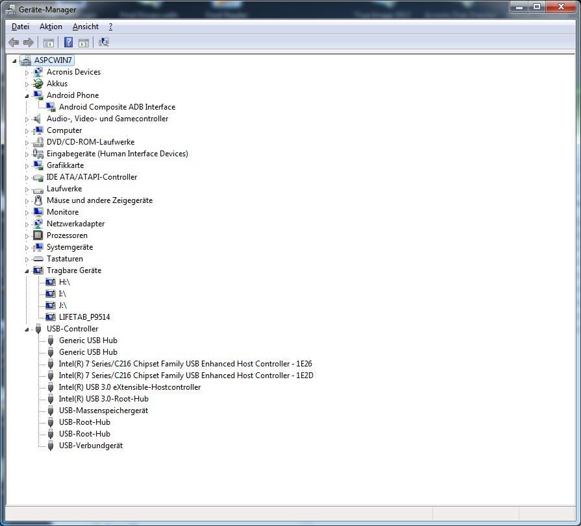The width and height of the screenshot is (581, 526).
Task: Click the Geräte-Manager title bar icon
Action: tap(10, 10)
